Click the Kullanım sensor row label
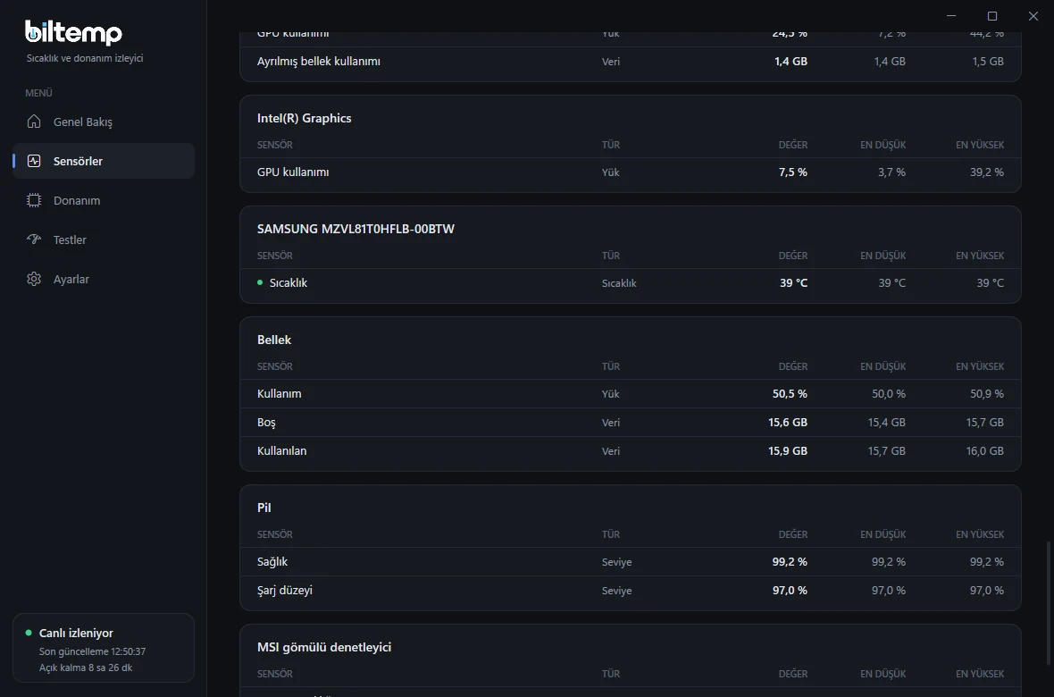The width and height of the screenshot is (1054, 697). [x=279, y=393]
